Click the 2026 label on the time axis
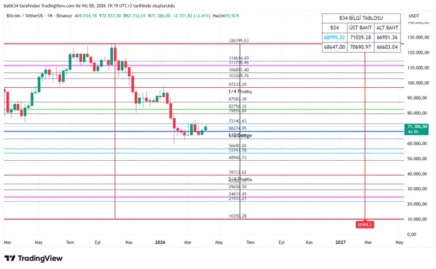 pyautogui.click(x=160, y=242)
